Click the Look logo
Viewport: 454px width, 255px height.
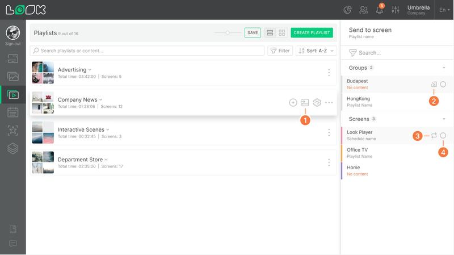click(26, 10)
